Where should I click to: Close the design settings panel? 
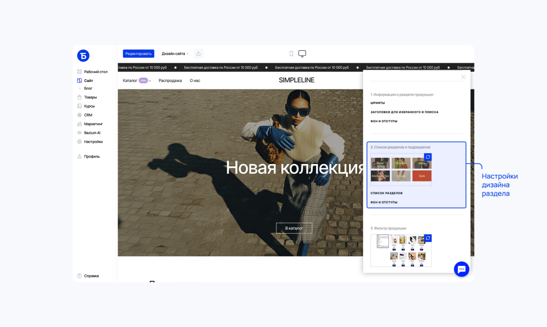[463, 77]
